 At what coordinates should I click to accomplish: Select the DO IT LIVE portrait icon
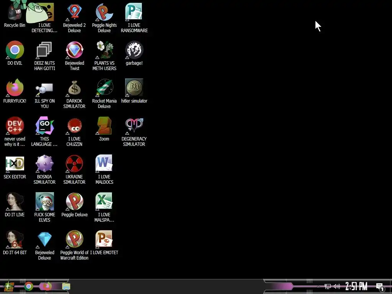pos(15,201)
